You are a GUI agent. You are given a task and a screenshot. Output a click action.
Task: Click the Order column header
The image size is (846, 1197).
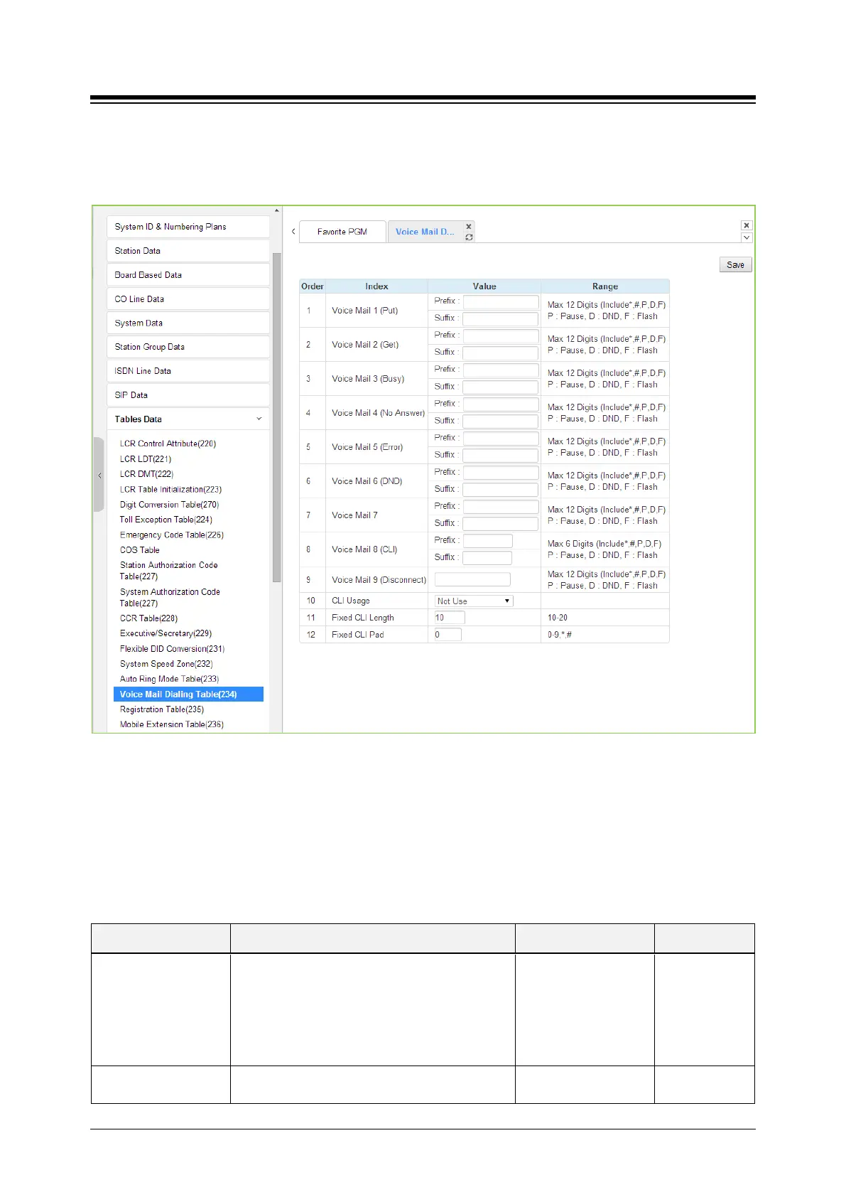click(313, 286)
